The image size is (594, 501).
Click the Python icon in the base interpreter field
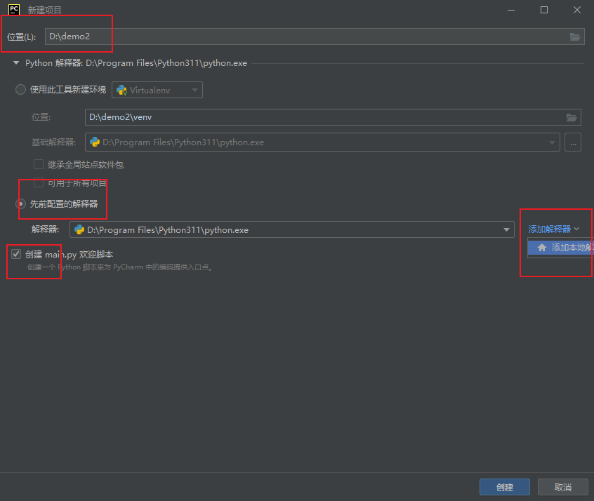tap(95, 142)
